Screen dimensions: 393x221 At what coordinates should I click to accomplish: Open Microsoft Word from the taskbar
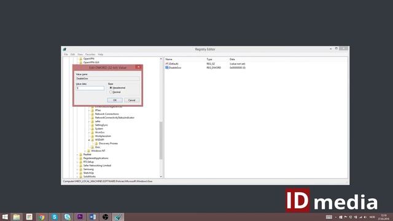tap(93, 217)
